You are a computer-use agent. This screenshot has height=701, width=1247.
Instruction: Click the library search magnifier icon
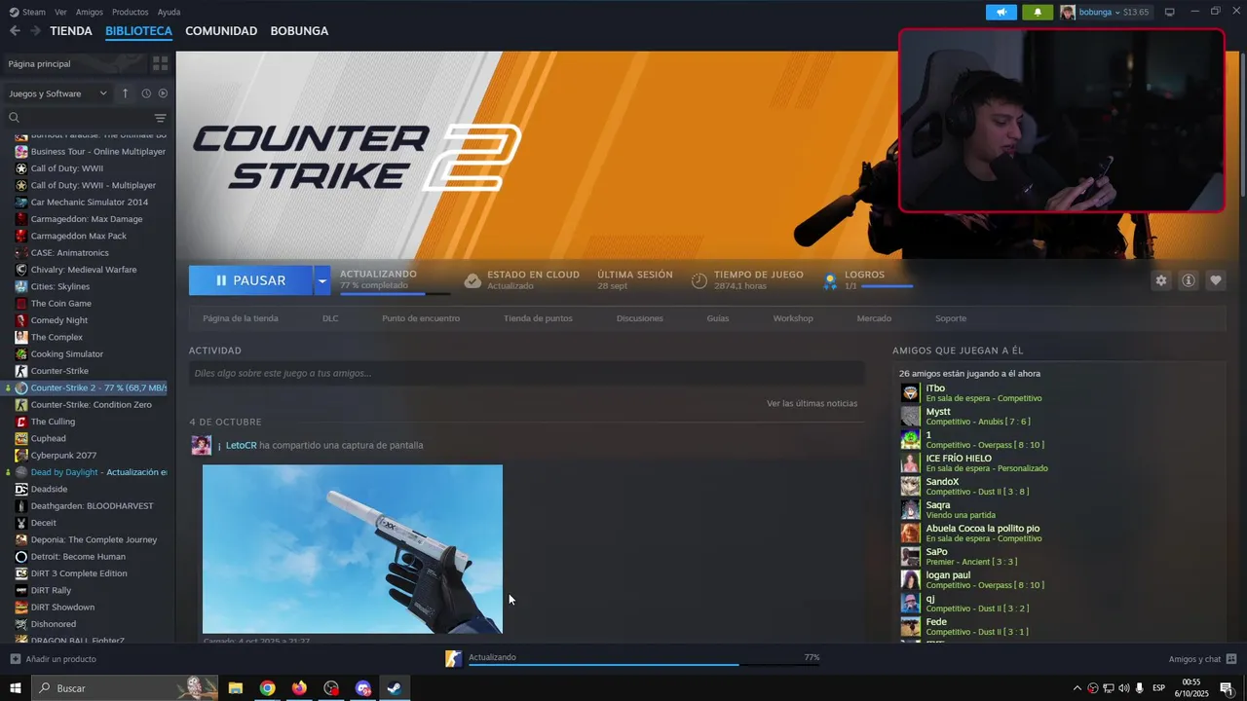pyautogui.click(x=14, y=118)
